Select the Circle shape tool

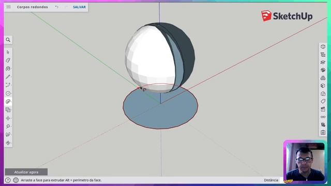[x=8, y=93]
